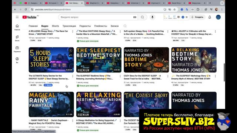Go to the YouTube logo home link
Image resolution: width=237 pixels, height=133 pixels.
(30, 17)
